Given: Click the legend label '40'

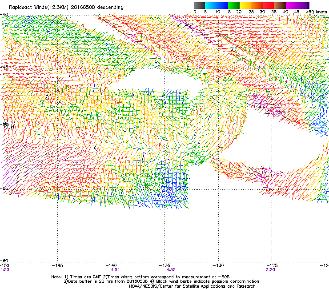Looking at the screenshot, I should (x=285, y=12).
